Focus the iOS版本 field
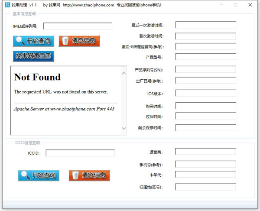Image resolution: width=260 pixels, height=211 pixels. 205,93
